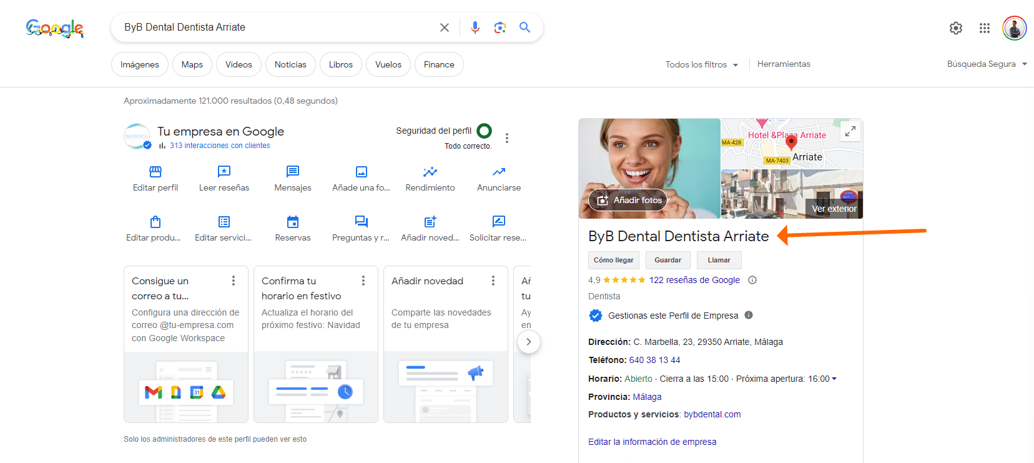The width and height of the screenshot is (1034, 463).
Task: Switch to the Noticias tab
Action: 290,64
